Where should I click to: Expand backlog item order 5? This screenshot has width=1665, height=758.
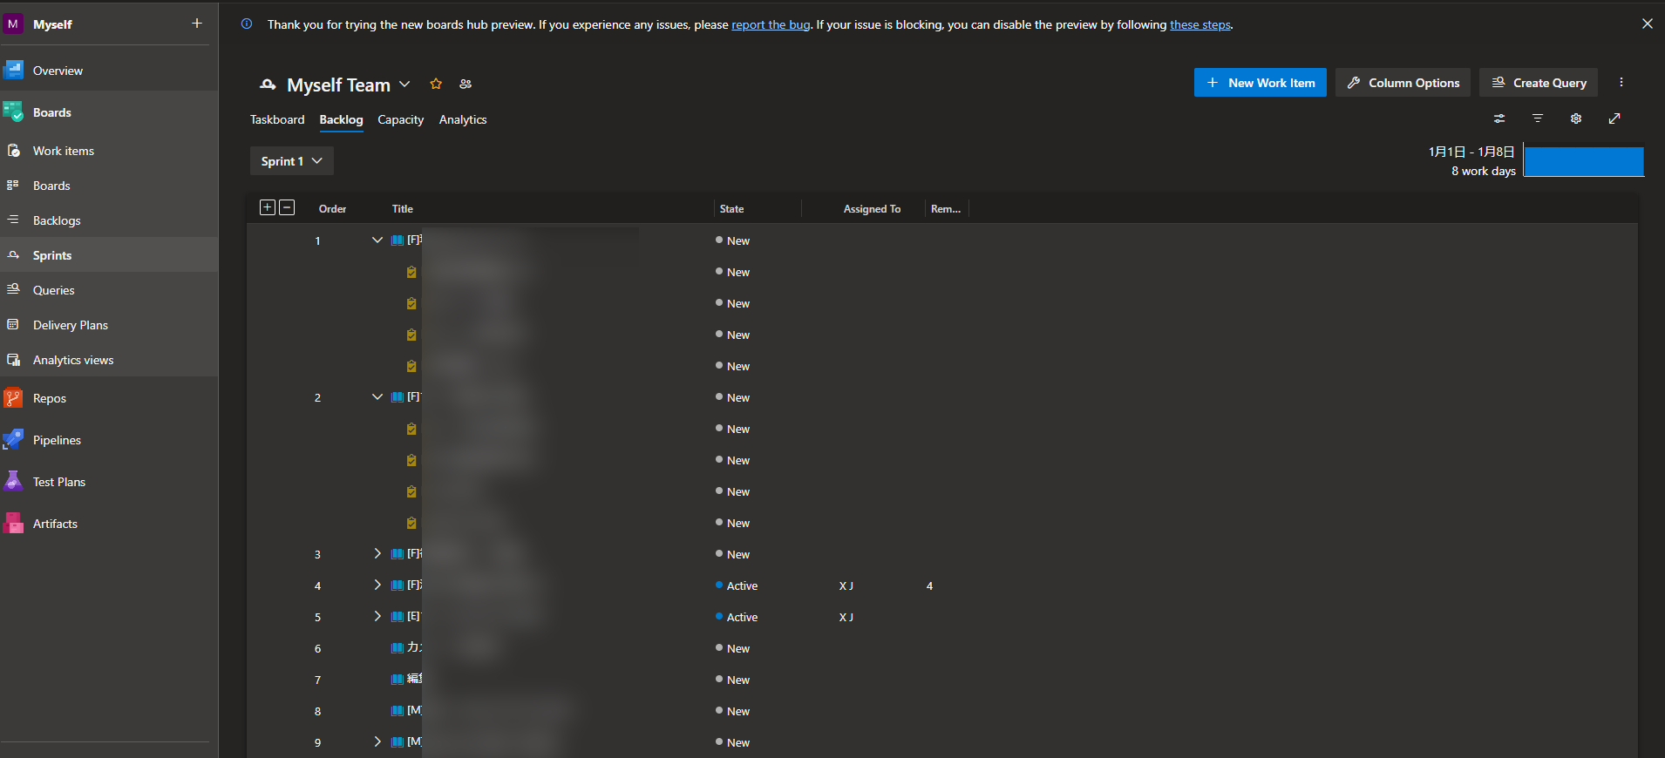coord(377,616)
